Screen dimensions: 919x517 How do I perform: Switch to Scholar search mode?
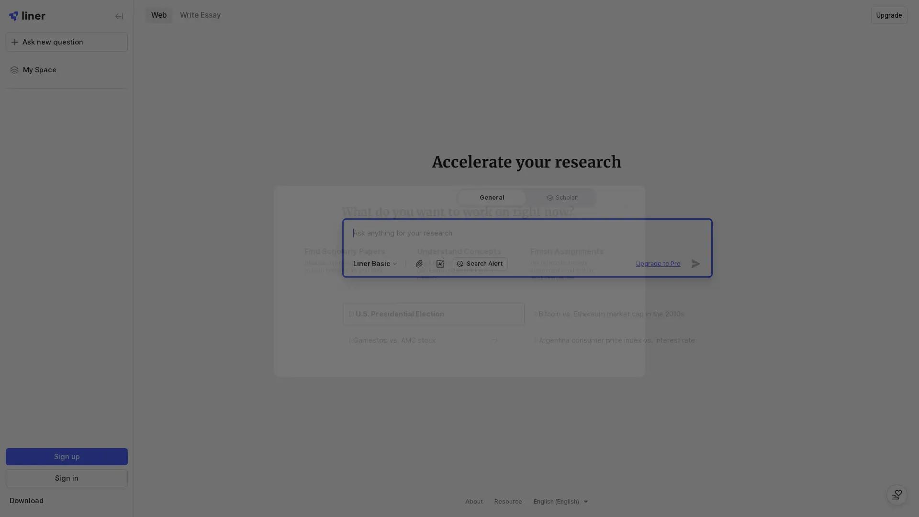tap(561, 197)
